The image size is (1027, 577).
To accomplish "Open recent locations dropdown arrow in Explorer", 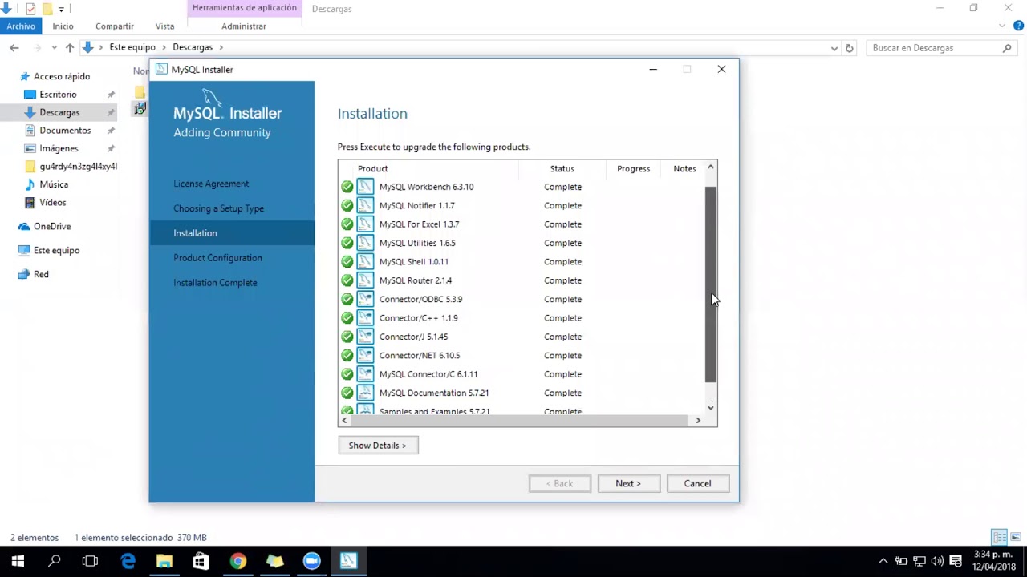I will tap(55, 48).
